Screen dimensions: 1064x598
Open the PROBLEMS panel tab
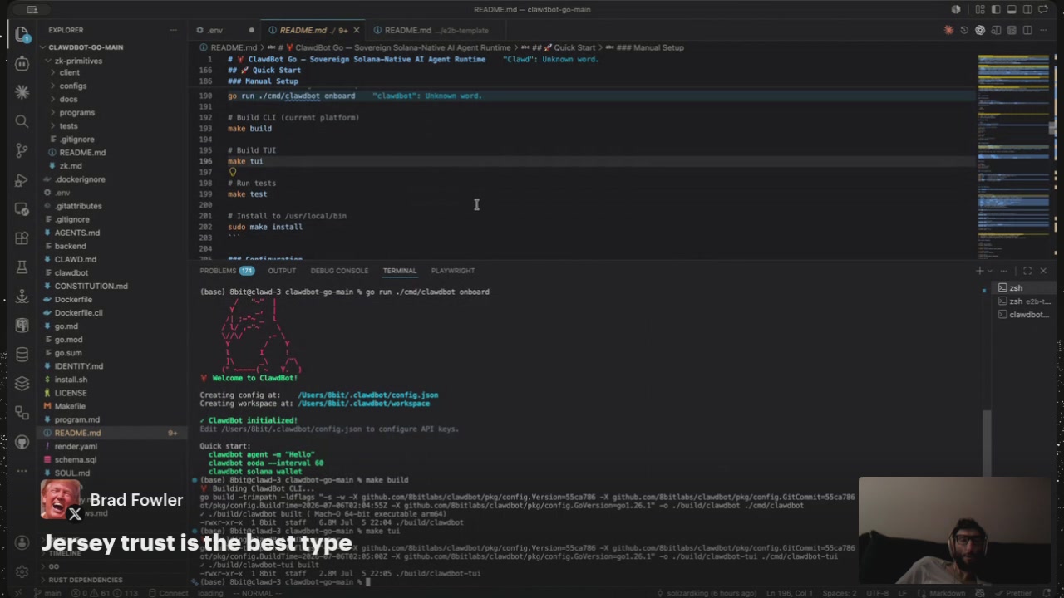click(227, 271)
